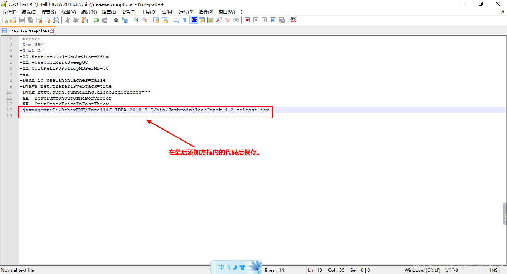Click the Redo toolbar icon
The width and height of the screenshot is (507, 274).
(105, 20)
